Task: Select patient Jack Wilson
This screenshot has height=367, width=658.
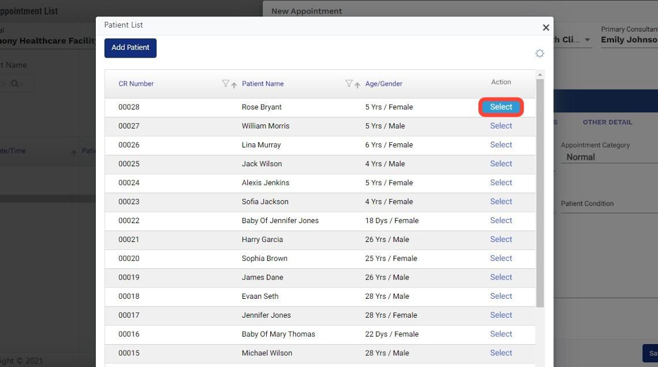Action: click(501, 164)
